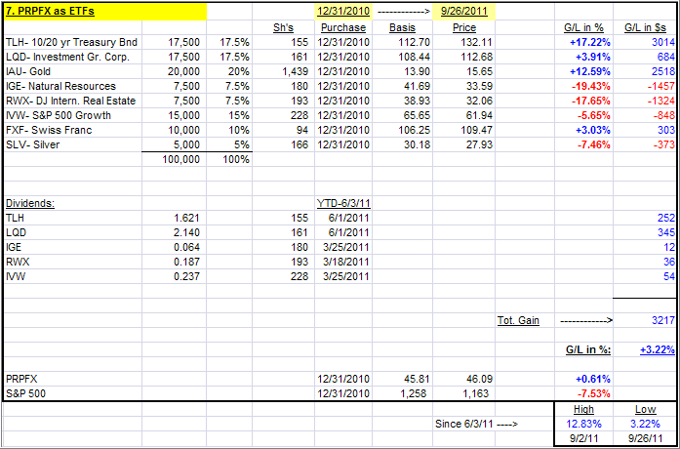This screenshot has width=680, height=449.
Task: Click 'TLH- 10/20 yr Treasury Bnd' cell
Action: click(73, 43)
